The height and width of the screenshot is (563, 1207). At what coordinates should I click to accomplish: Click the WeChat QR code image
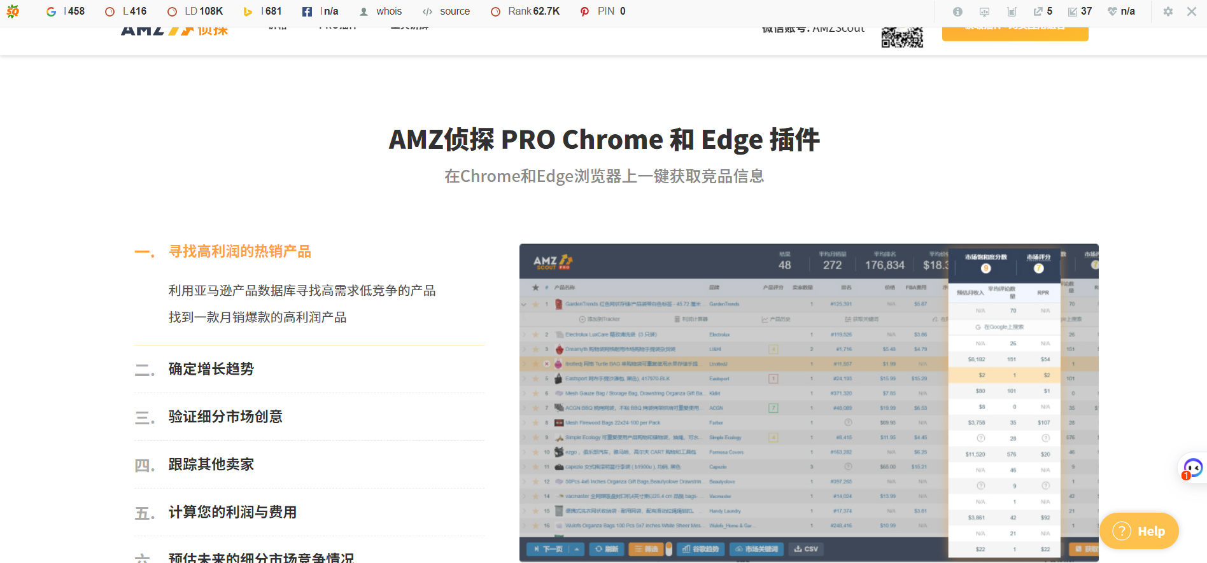click(x=902, y=38)
